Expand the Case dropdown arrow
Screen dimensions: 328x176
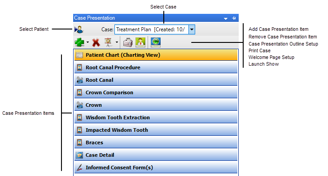192,29
